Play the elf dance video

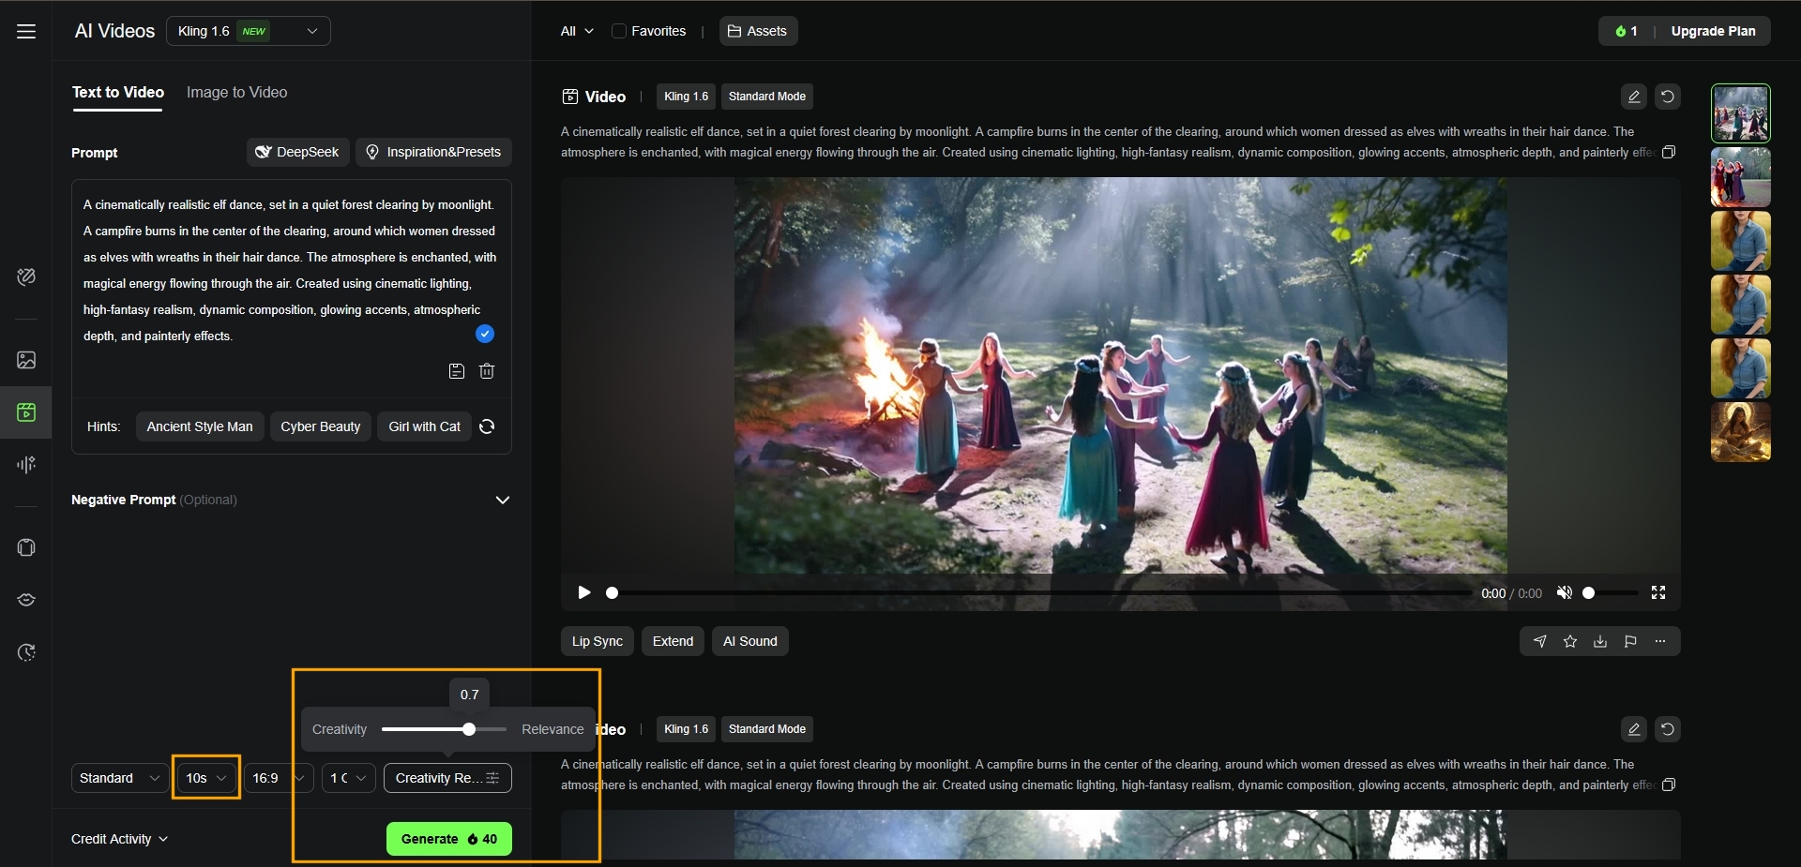point(584,592)
